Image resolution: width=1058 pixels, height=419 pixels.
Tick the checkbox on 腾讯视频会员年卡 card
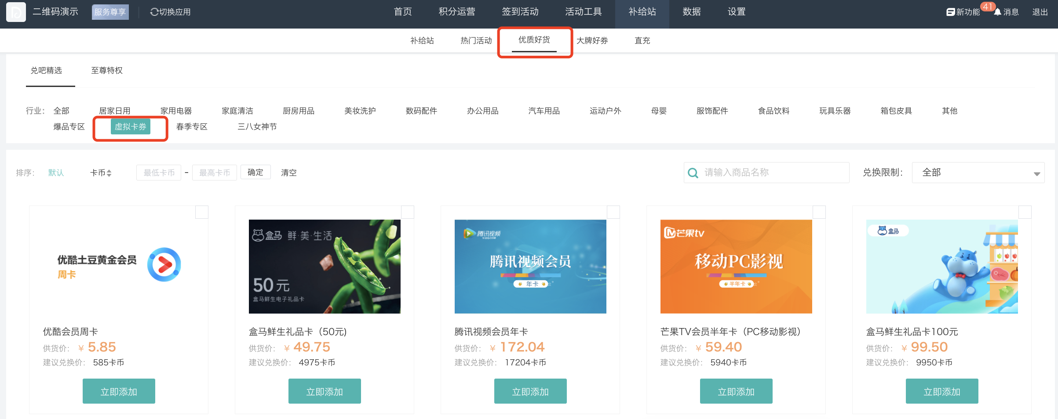point(613,212)
